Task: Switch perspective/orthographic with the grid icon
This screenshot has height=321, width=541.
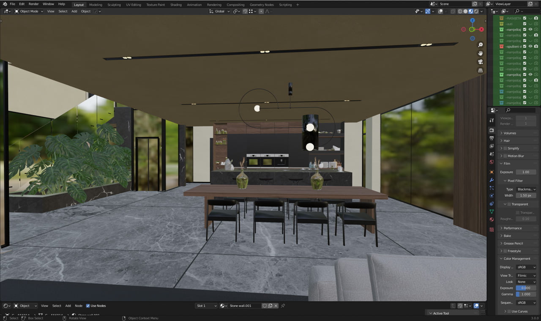Action: point(480,71)
